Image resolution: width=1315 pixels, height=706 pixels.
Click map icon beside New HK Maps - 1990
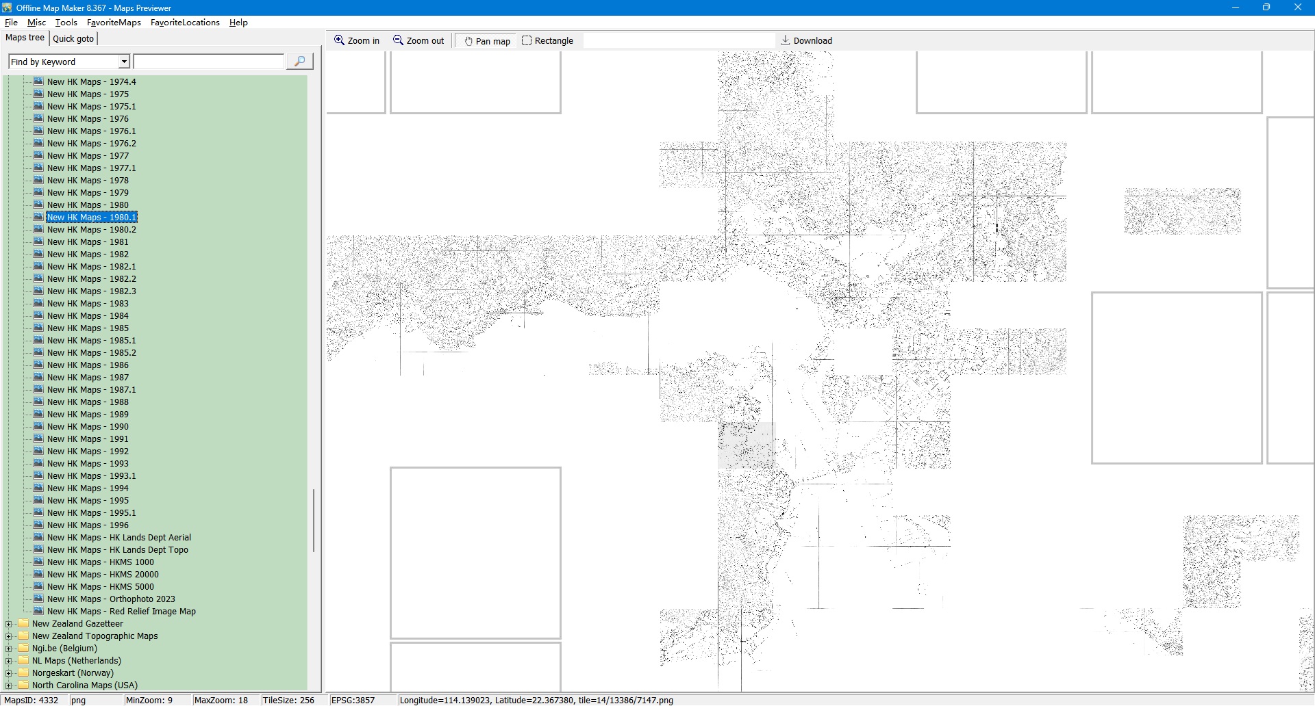pyautogui.click(x=38, y=426)
